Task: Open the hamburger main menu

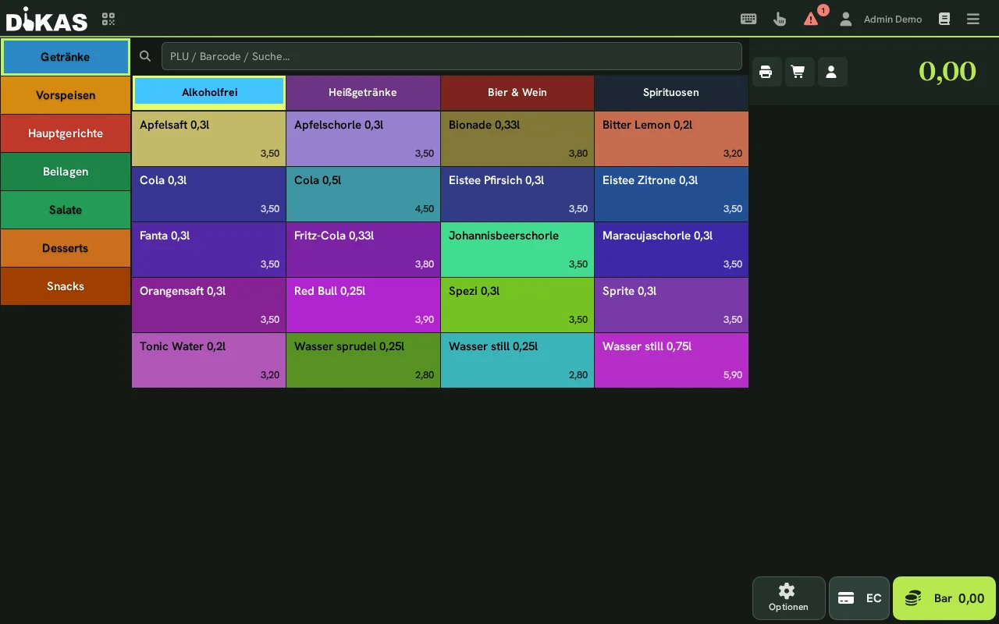Action: tap(973, 19)
